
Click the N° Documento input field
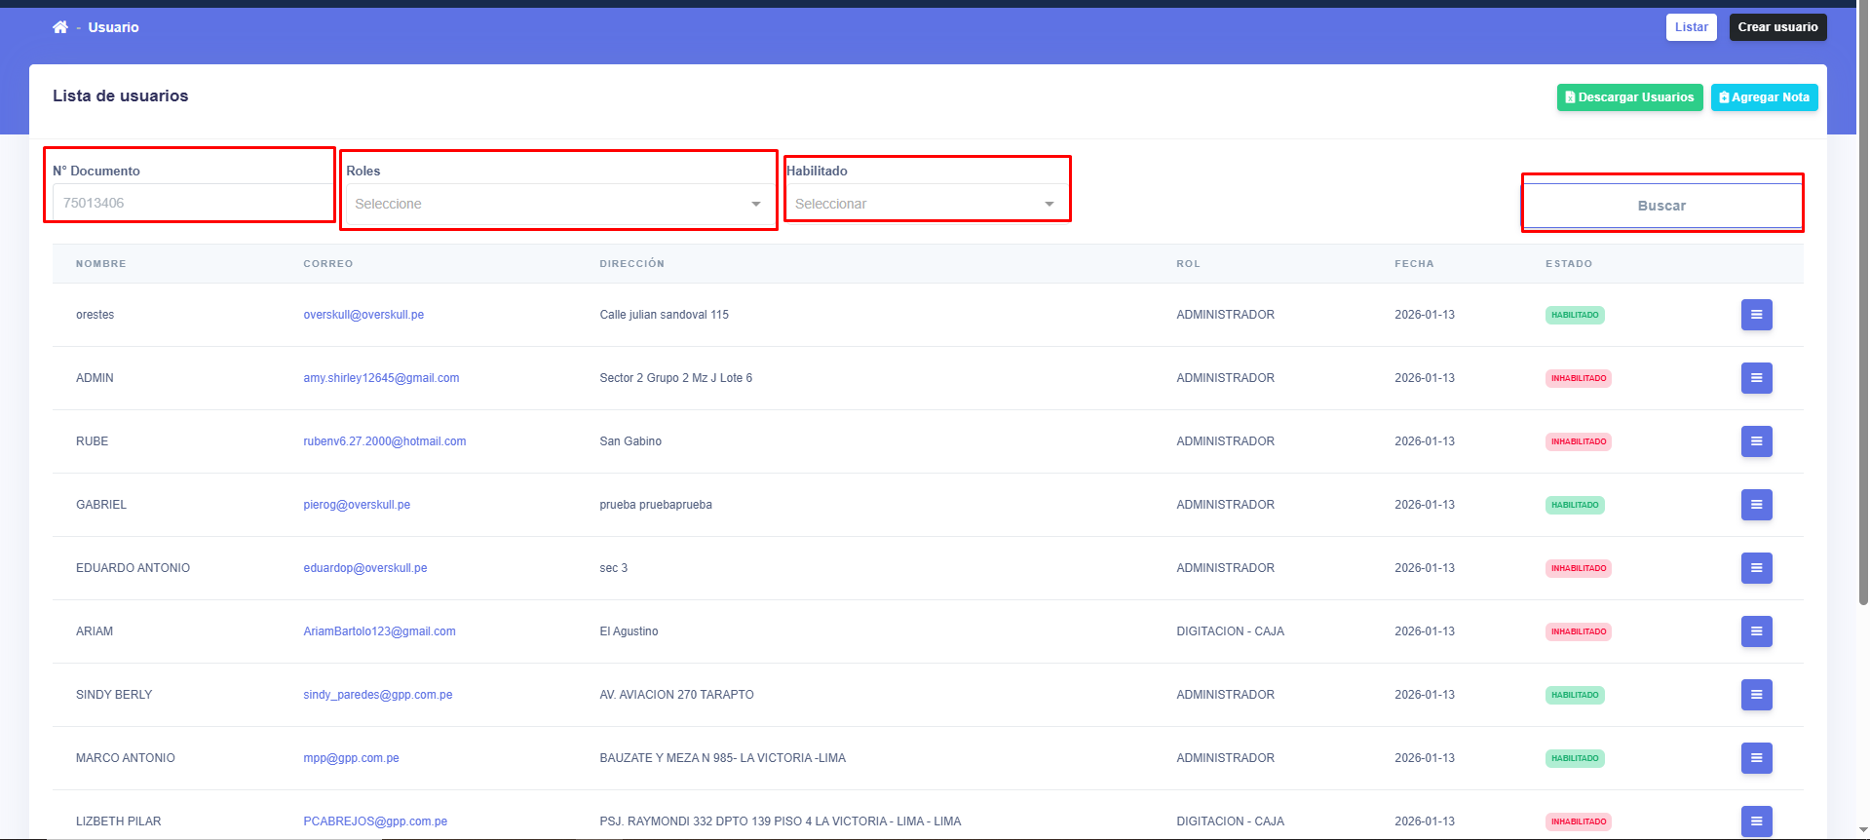coord(191,203)
